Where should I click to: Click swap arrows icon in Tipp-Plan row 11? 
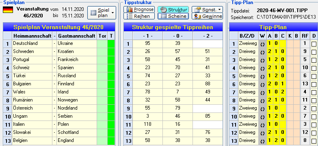(262, 125)
